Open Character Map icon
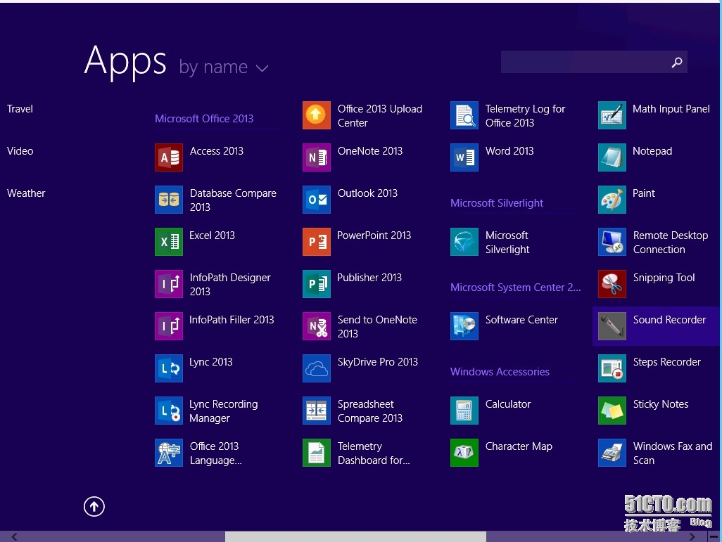The height and width of the screenshot is (542, 722). pyautogui.click(x=464, y=452)
